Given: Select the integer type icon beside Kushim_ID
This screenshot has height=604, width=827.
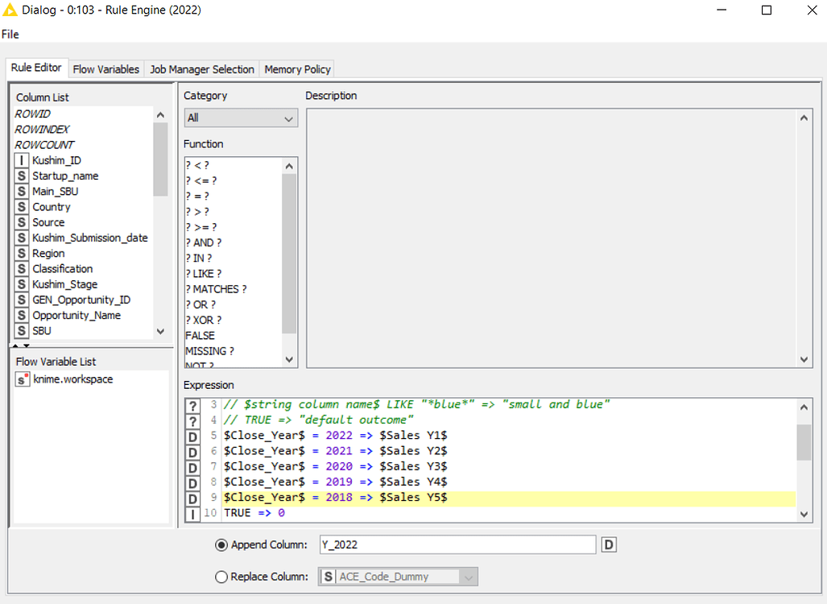Looking at the screenshot, I should point(21,159).
